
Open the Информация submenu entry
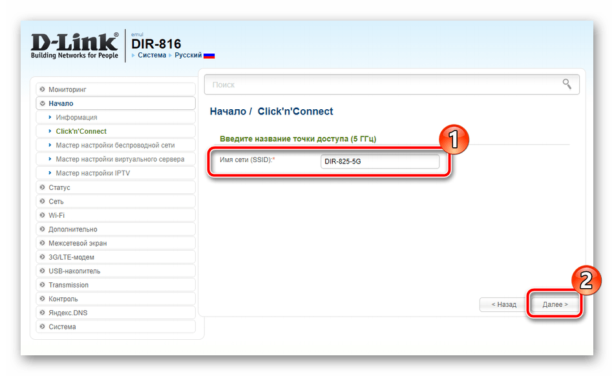pyautogui.click(x=116, y=118)
